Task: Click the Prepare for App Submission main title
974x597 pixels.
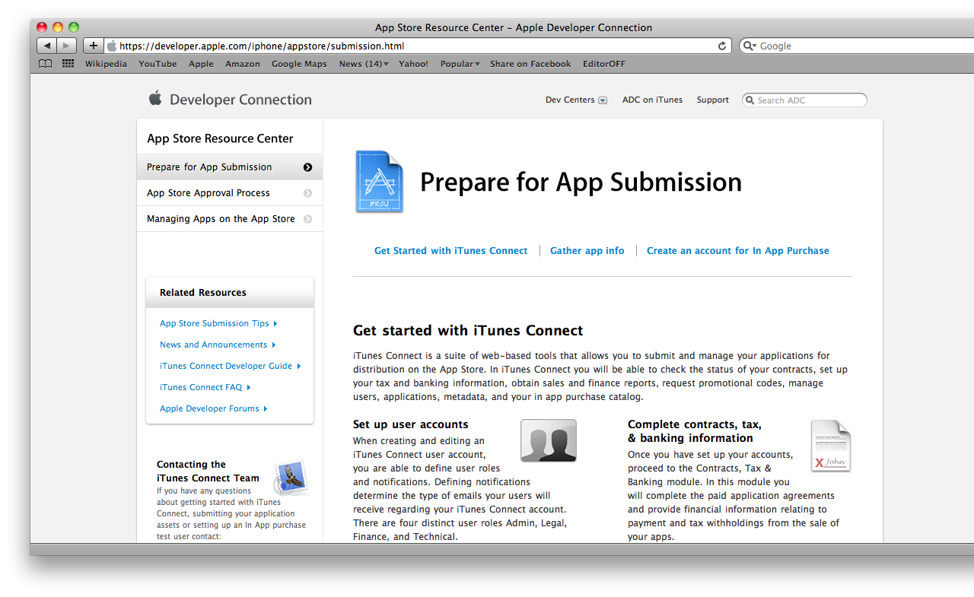Action: click(x=581, y=182)
